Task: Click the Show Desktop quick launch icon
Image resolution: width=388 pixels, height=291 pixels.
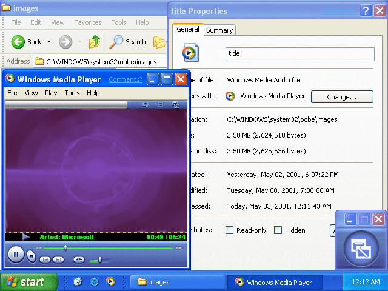Action: pos(78,282)
